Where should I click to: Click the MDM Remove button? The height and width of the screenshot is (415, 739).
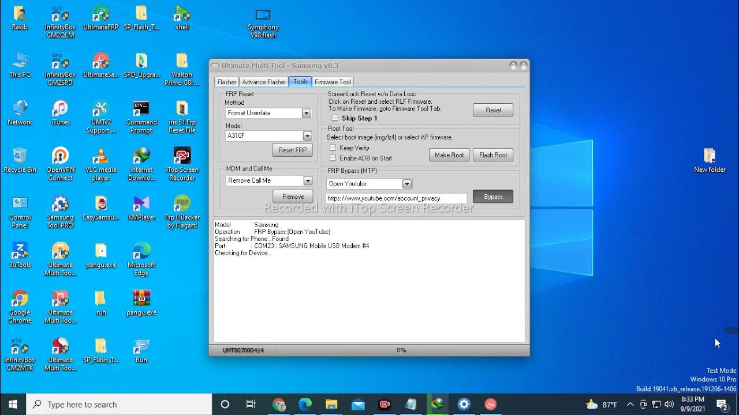(x=293, y=197)
